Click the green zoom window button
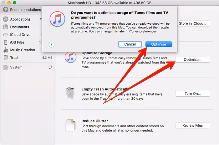Viewport: 219px width, 145px height. (x=14, y=2)
